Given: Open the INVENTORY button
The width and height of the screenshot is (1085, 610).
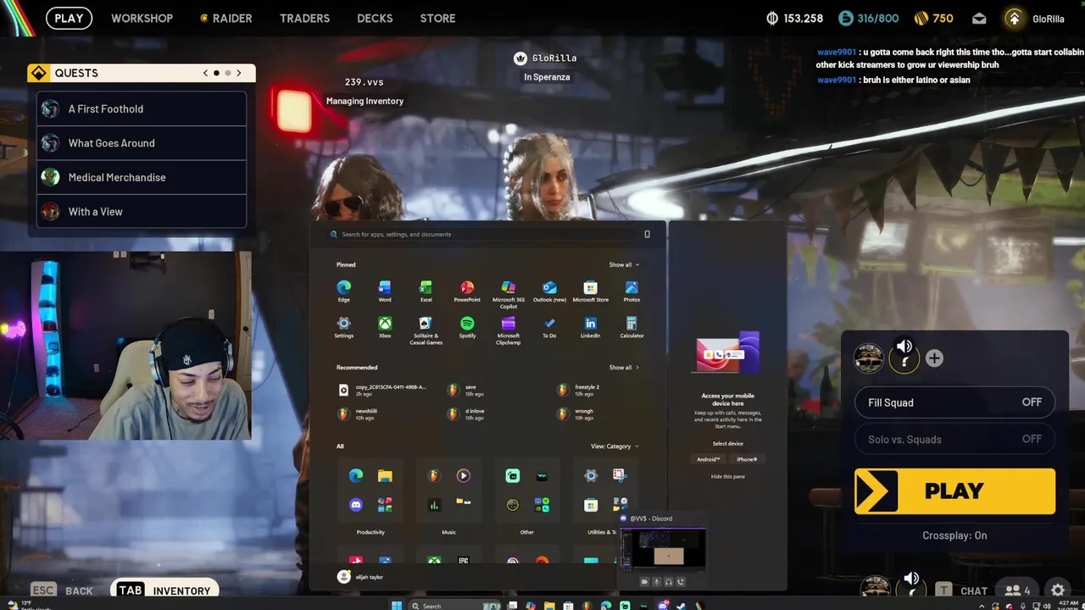Looking at the screenshot, I should (164, 591).
